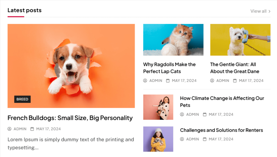Click the user icon under Ragdolls post
The height and width of the screenshot is (157, 277).
[145, 81]
